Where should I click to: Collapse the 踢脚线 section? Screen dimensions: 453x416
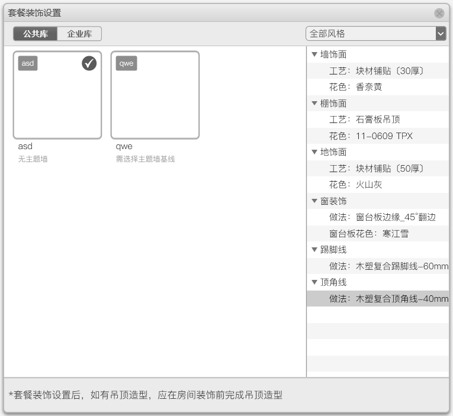314,250
